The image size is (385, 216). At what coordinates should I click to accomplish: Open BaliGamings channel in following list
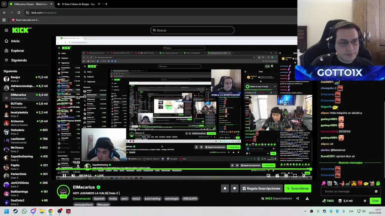[x=26, y=193]
